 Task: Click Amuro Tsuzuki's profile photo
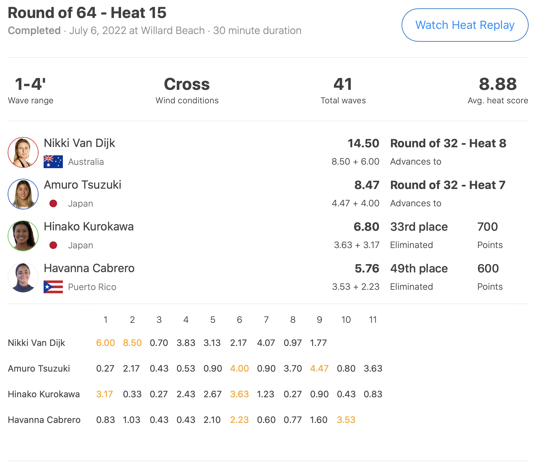click(23, 194)
